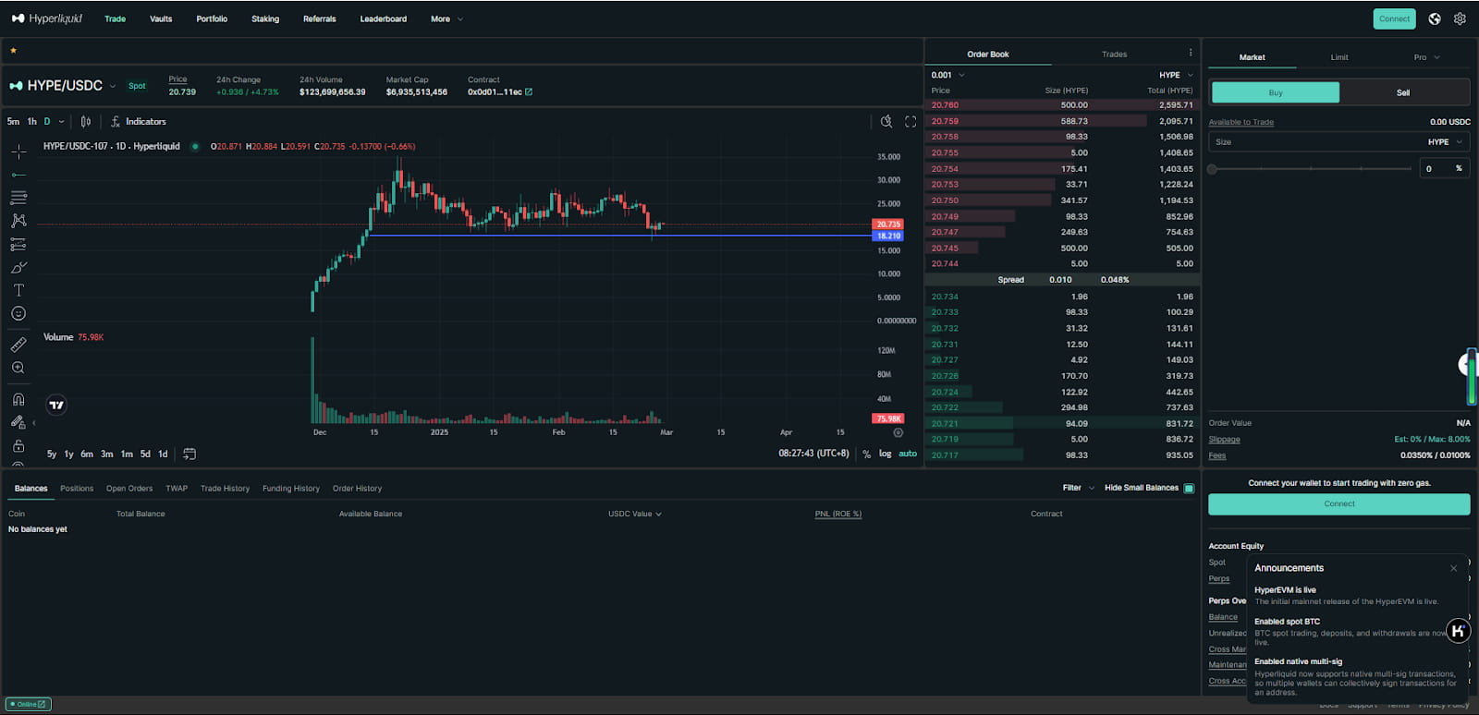The height and width of the screenshot is (715, 1479).
Task: Click the floating H chat icon
Action: [1458, 631]
